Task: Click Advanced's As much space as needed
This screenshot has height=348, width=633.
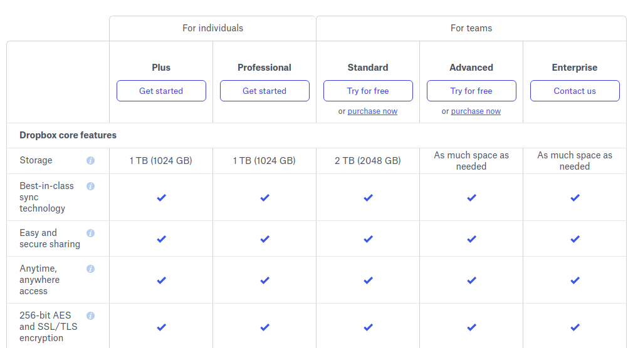Action: pyautogui.click(x=471, y=161)
